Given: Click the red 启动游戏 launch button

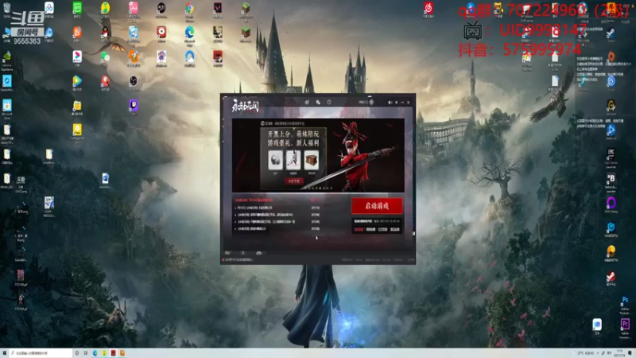Looking at the screenshot, I should 377,206.
